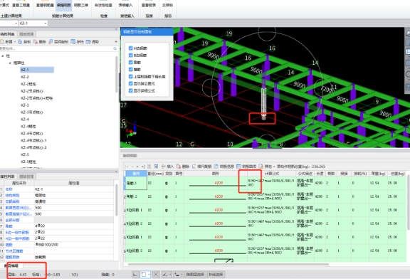The image size is (410, 279).
Task: Uncheck the H边纵筋 checkbox
Action: (x=131, y=48)
